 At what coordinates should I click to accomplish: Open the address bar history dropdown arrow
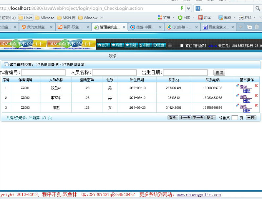tap(189, 8)
